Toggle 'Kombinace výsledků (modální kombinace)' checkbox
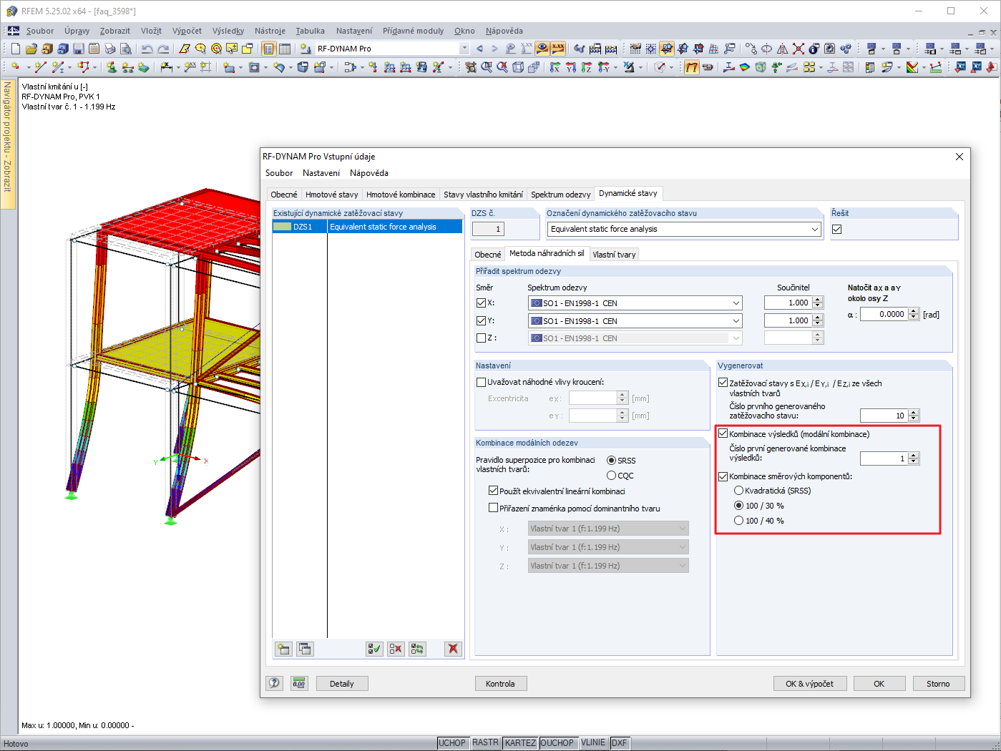This screenshot has width=1001, height=751. 723,433
